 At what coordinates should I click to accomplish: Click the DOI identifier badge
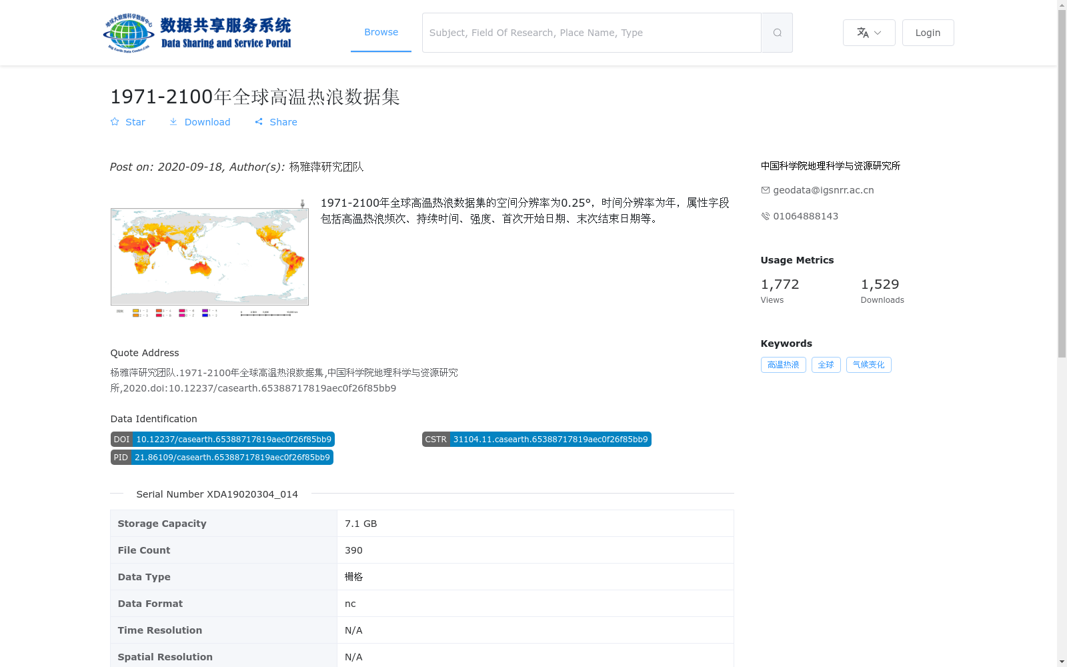[x=222, y=440]
